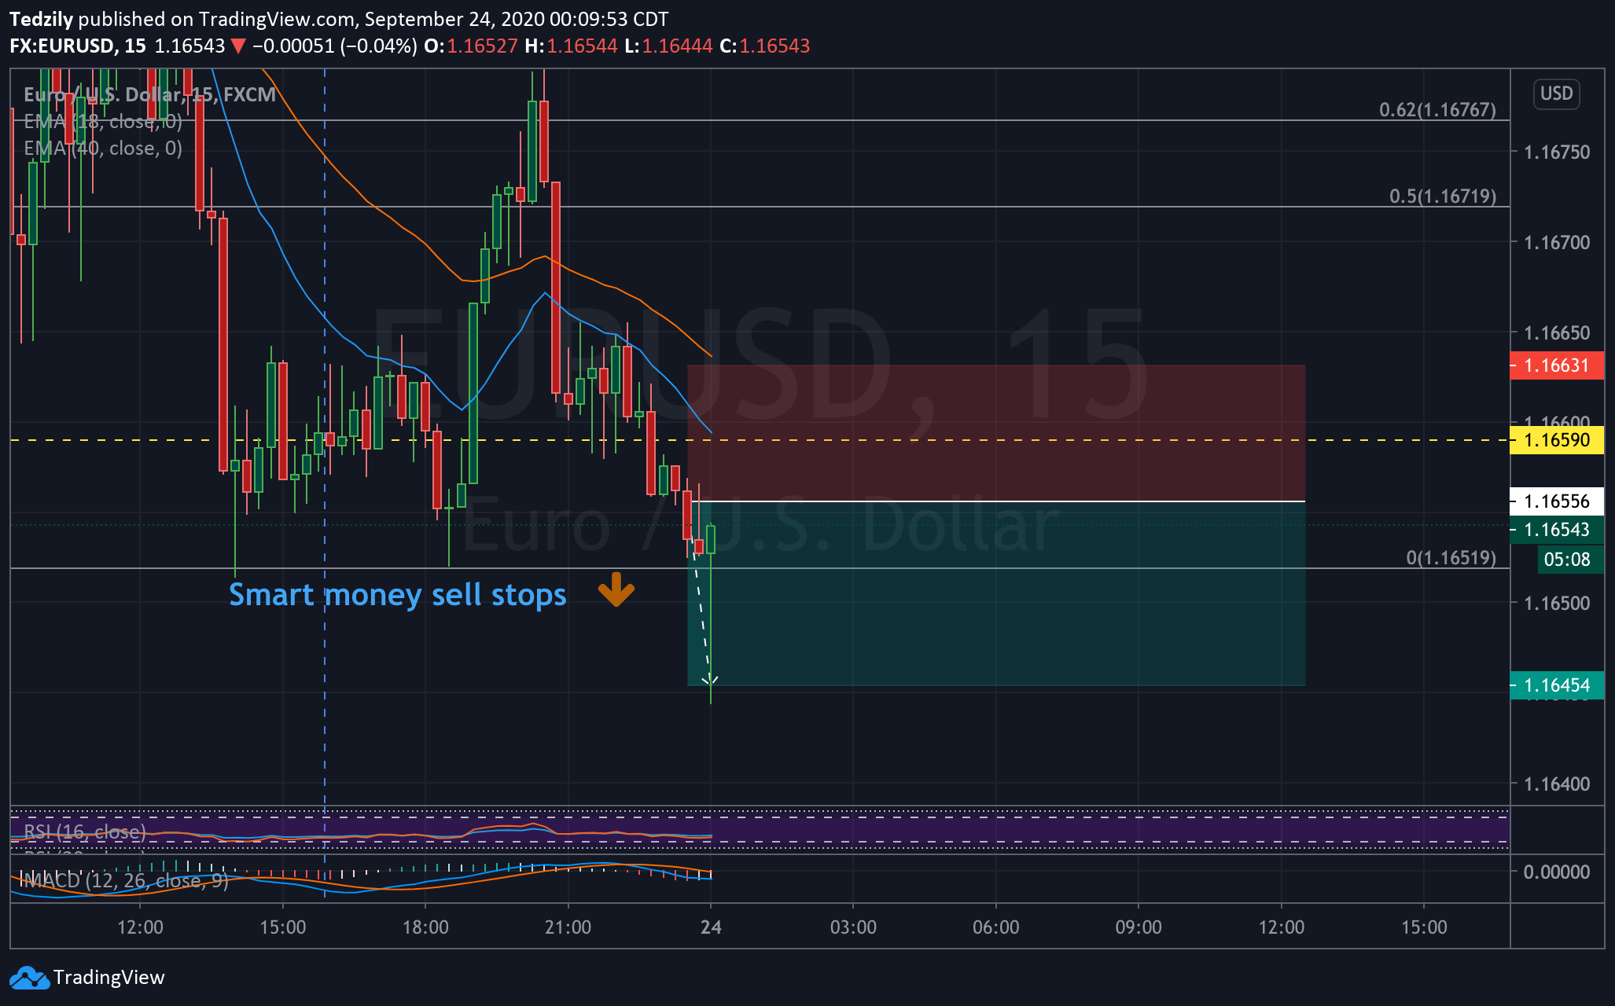
Task: Click the −0.00051 (−0.04%) change value
Action: (334, 46)
